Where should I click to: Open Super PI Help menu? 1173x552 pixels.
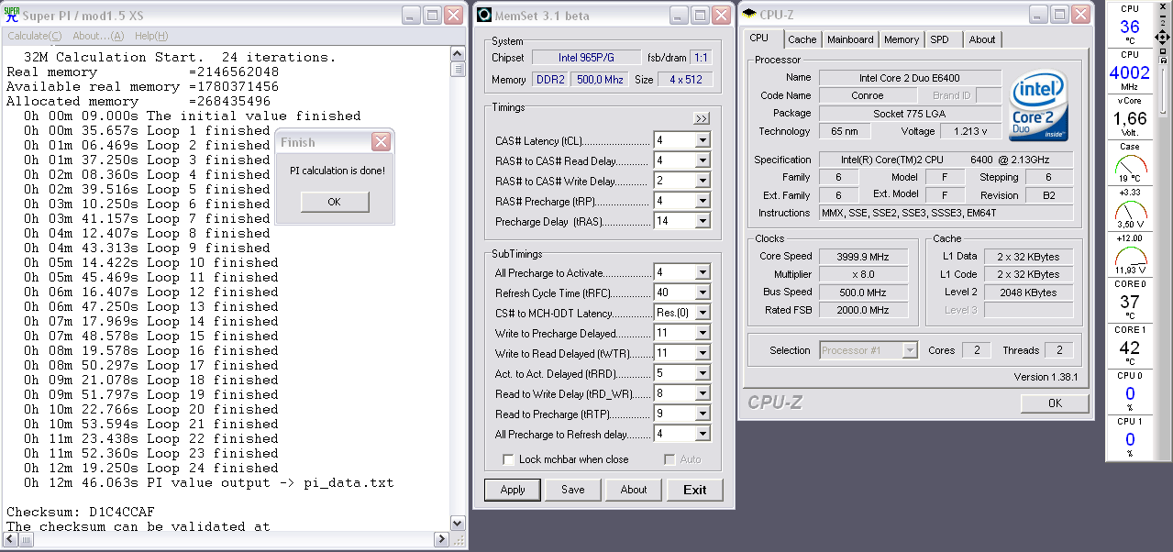(151, 36)
